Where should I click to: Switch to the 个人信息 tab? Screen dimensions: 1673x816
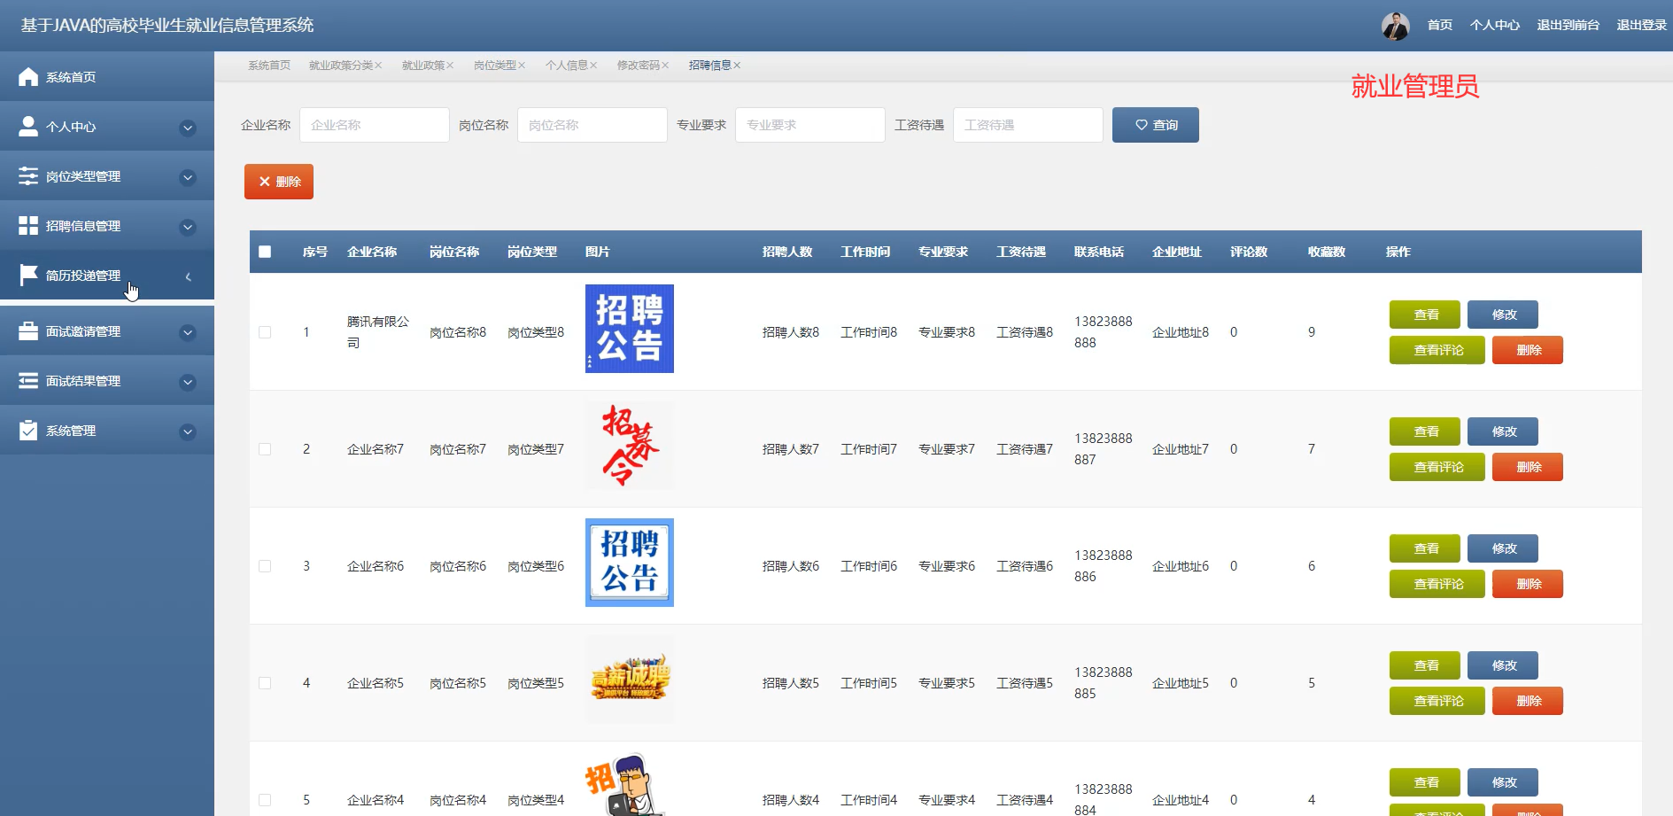click(x=567, y=66)
